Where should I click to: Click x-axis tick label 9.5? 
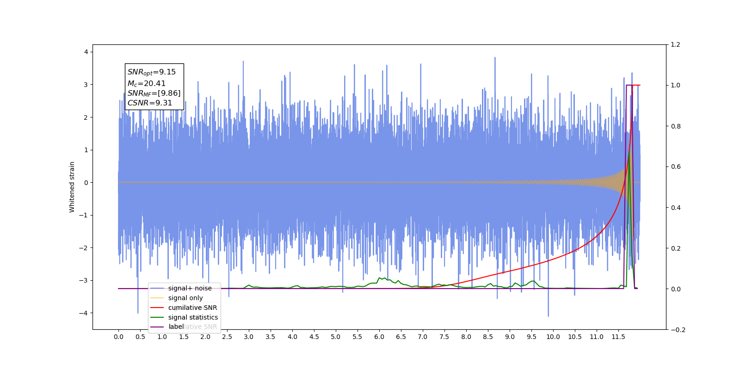[531, 337]
